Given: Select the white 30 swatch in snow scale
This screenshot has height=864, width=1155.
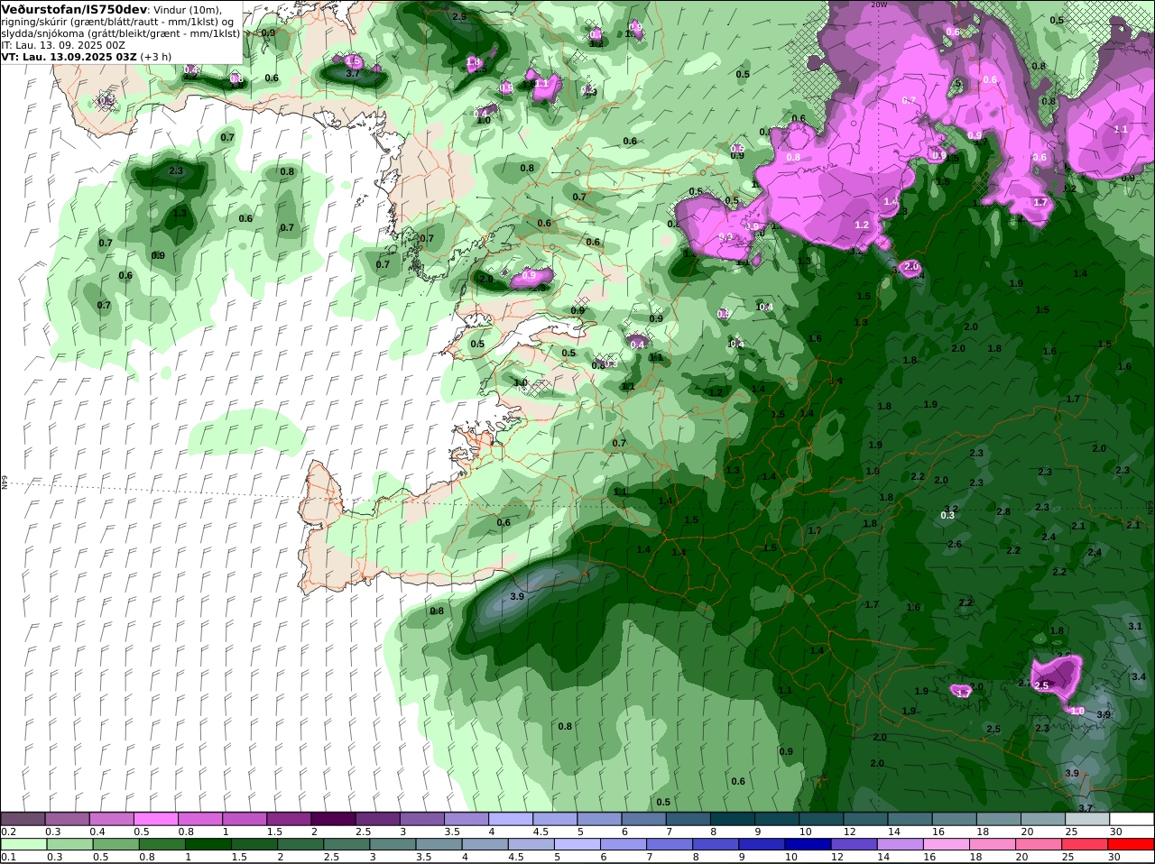Looking at the screenshot, I should tap(1132, 819).
